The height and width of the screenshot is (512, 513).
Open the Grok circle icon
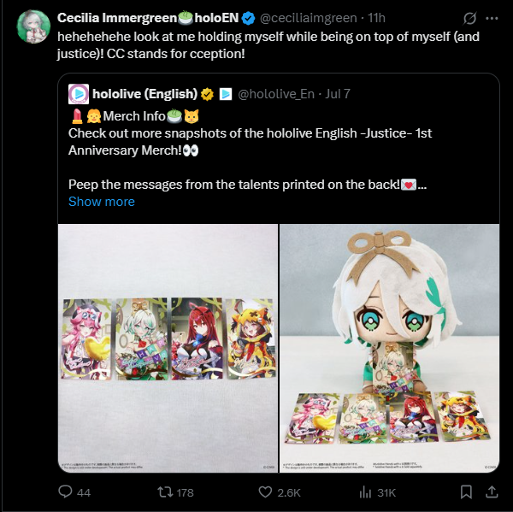pyautogui.click(x=469, y=18)
